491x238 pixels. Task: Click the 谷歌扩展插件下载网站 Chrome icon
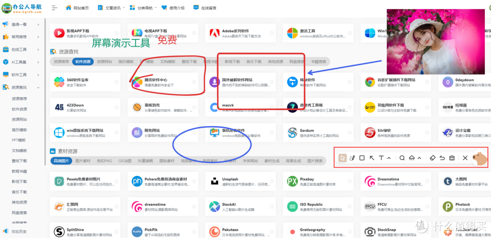[x=370, y=82]
